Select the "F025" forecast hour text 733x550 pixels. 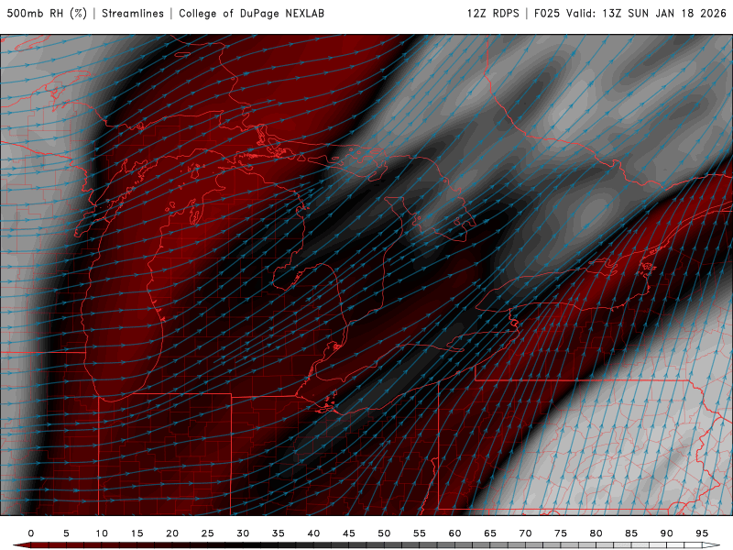[x=547, y=14]
